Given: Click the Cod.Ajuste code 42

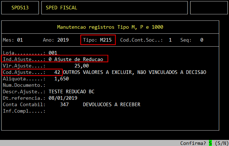Looking at the screenshot, I should click(x=57, y=72).
